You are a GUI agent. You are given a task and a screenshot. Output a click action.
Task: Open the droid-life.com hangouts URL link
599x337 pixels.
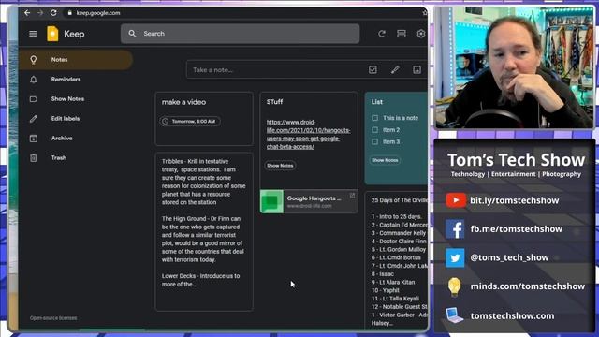click(308, 134)
